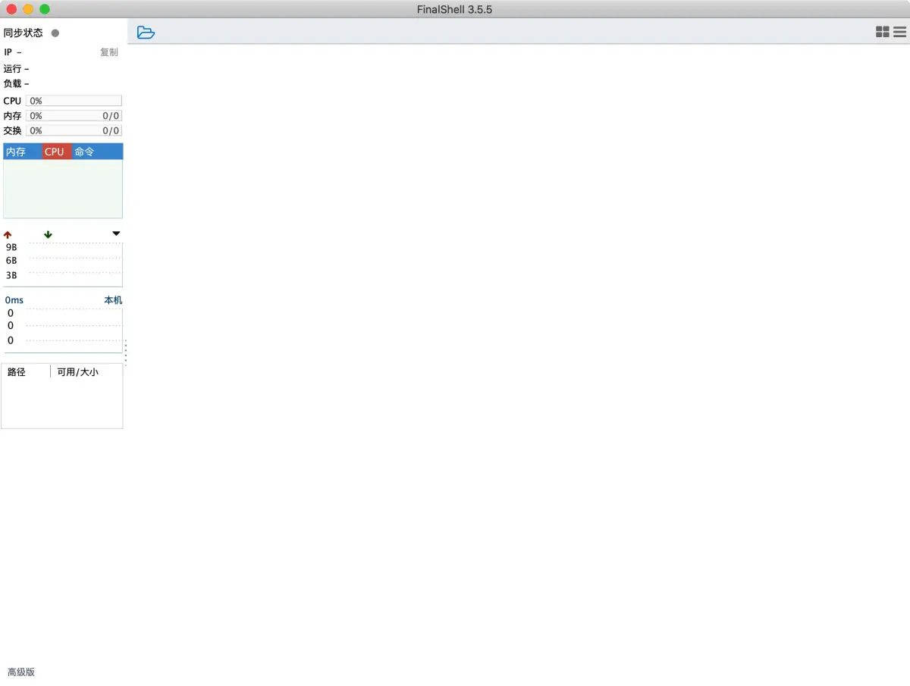Click the 复制 copy IP button

point(108,52)
